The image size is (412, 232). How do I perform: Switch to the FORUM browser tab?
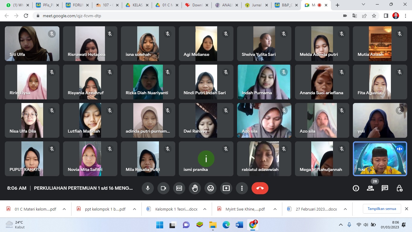[75, 5]
